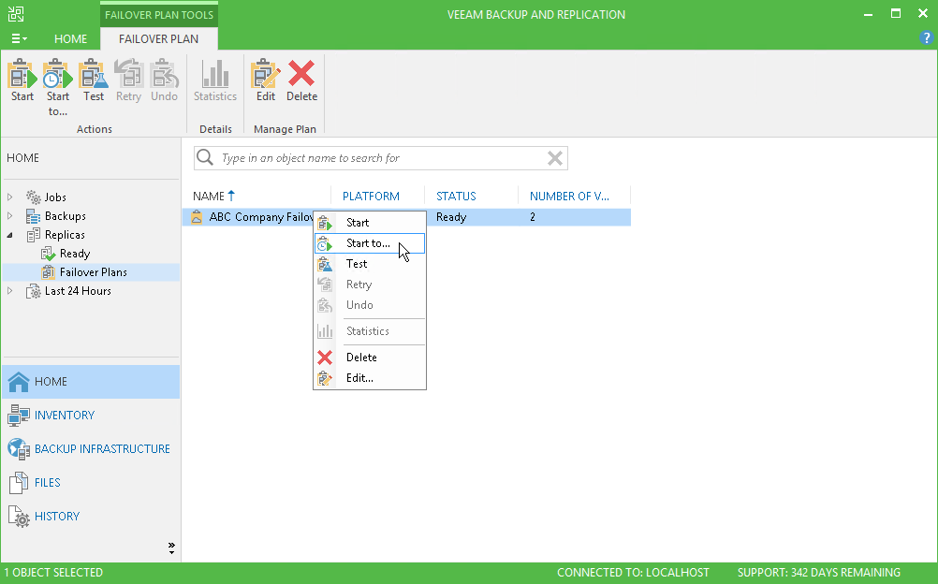Image resolution: width=938 pixels, height=584 pixels.
Task: Choose Statistics from the context menu
Action: (x=370, y=331)
